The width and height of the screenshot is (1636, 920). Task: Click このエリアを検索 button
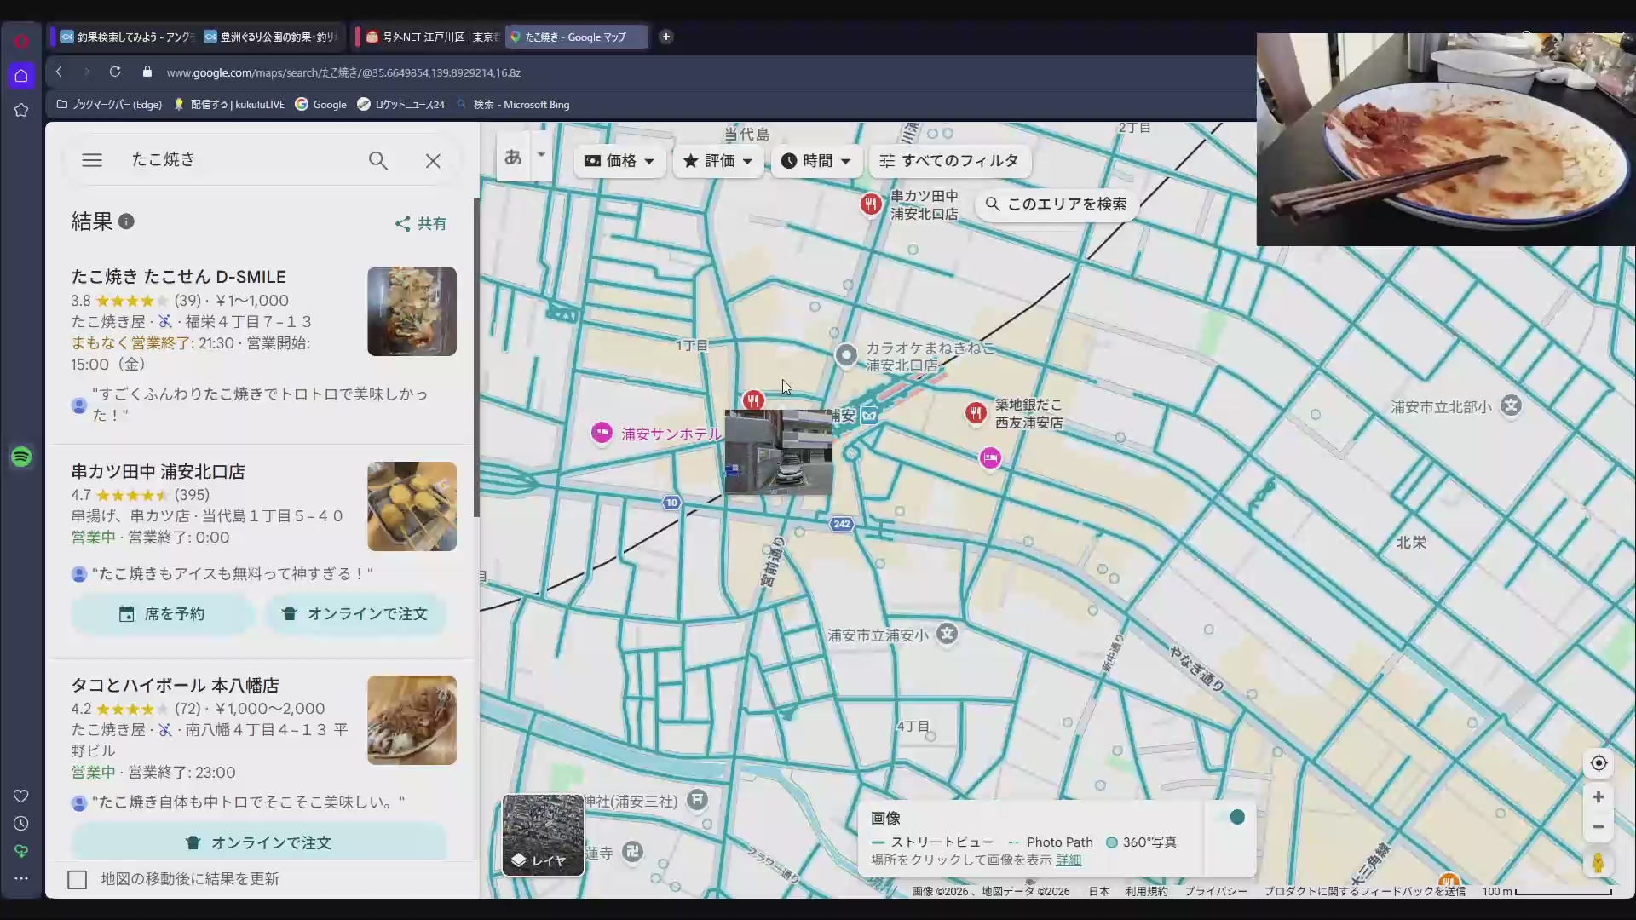[x=1056, y=204]
